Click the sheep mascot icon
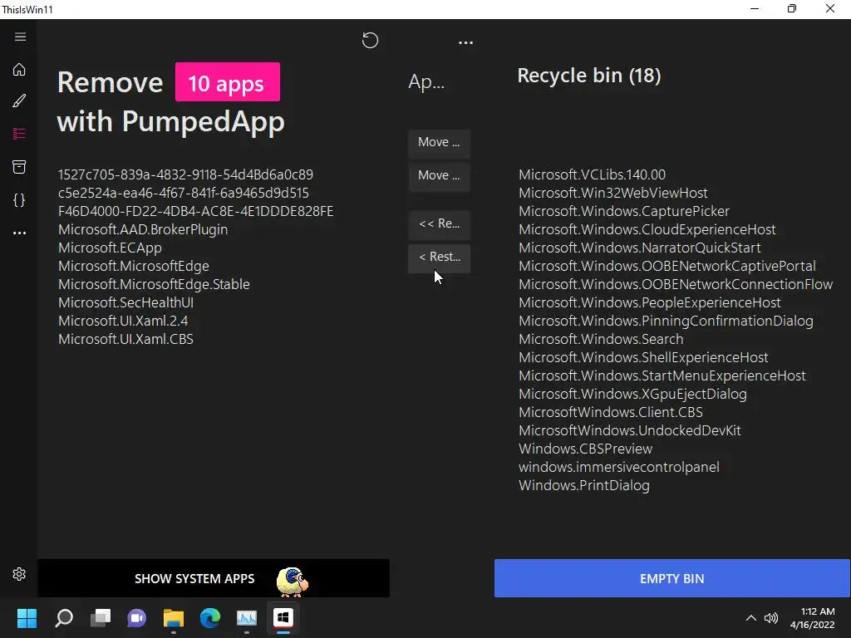This screenshot has height=638, width=851. click(292, 582)
